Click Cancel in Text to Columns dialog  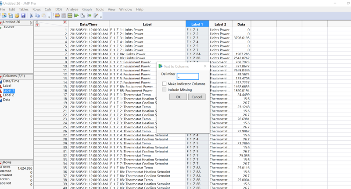(197, 97)
